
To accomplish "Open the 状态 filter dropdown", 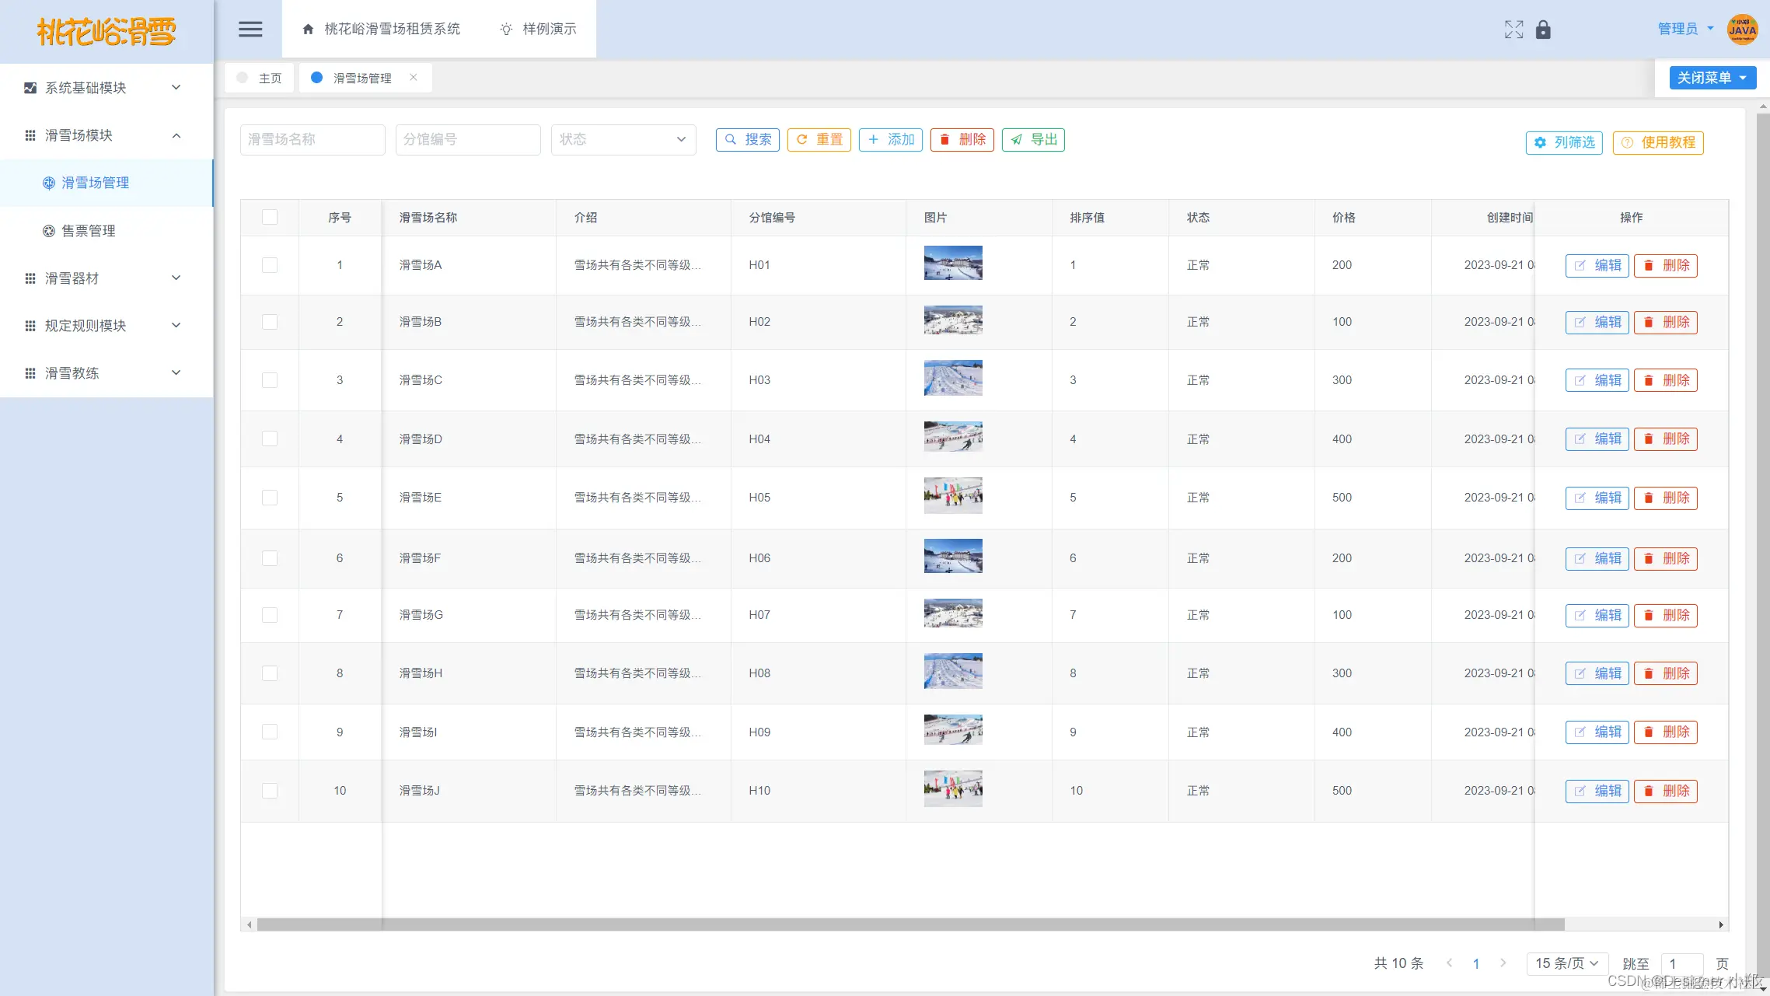I will tap(623, 140).
